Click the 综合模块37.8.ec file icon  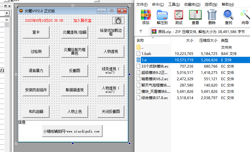pyautogui.click(x=138, y=98)
